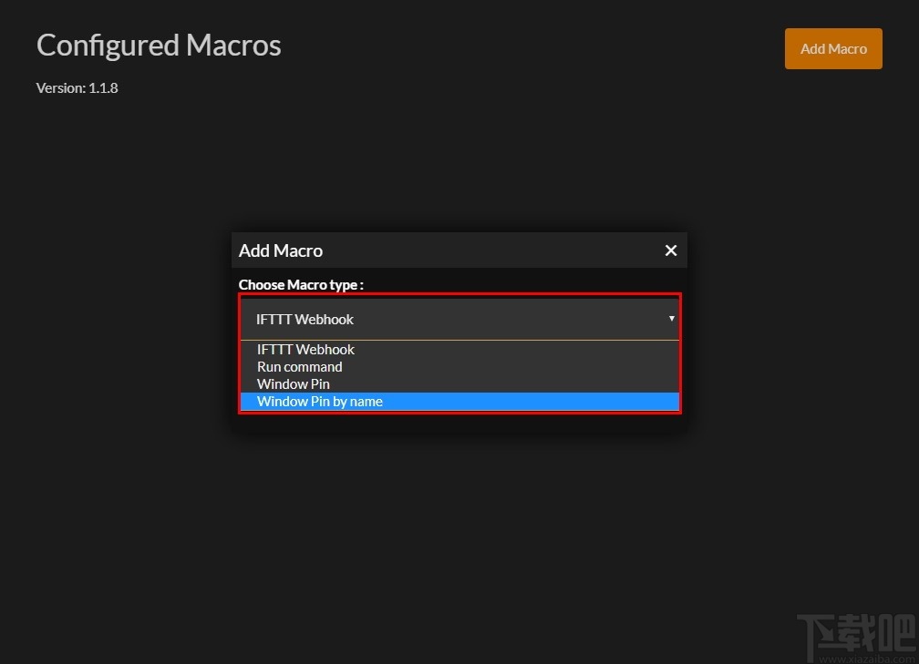The height and width of the screenshot is (664, 919).
Task: Click the small dropdown arrow in selector
Action: click(x=672, y=319)
